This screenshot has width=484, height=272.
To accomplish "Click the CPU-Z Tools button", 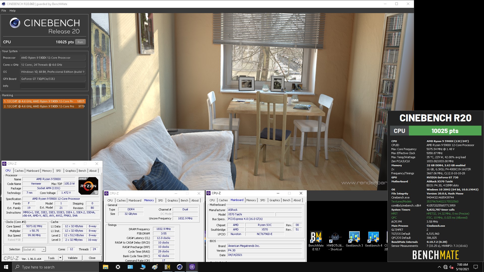I will pyautogui.click(x=51, y=258).
